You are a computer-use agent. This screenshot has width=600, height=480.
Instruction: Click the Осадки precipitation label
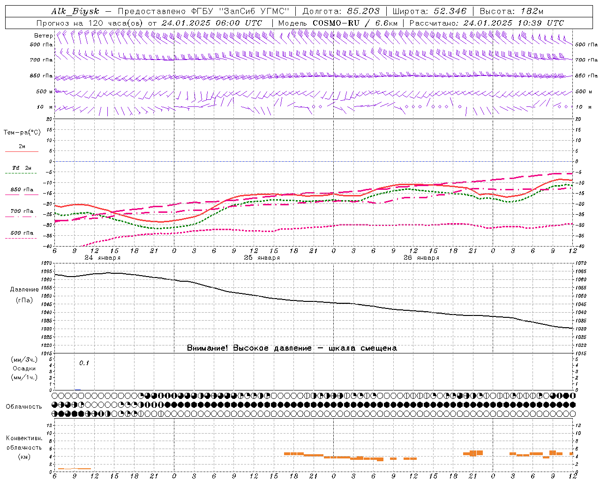(x=24, y=368)
